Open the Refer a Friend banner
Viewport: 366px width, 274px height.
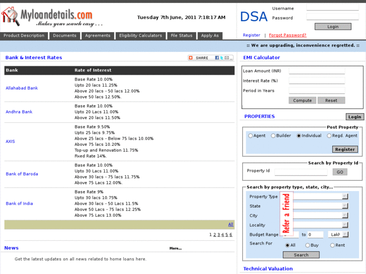click(x=286, y=213)
